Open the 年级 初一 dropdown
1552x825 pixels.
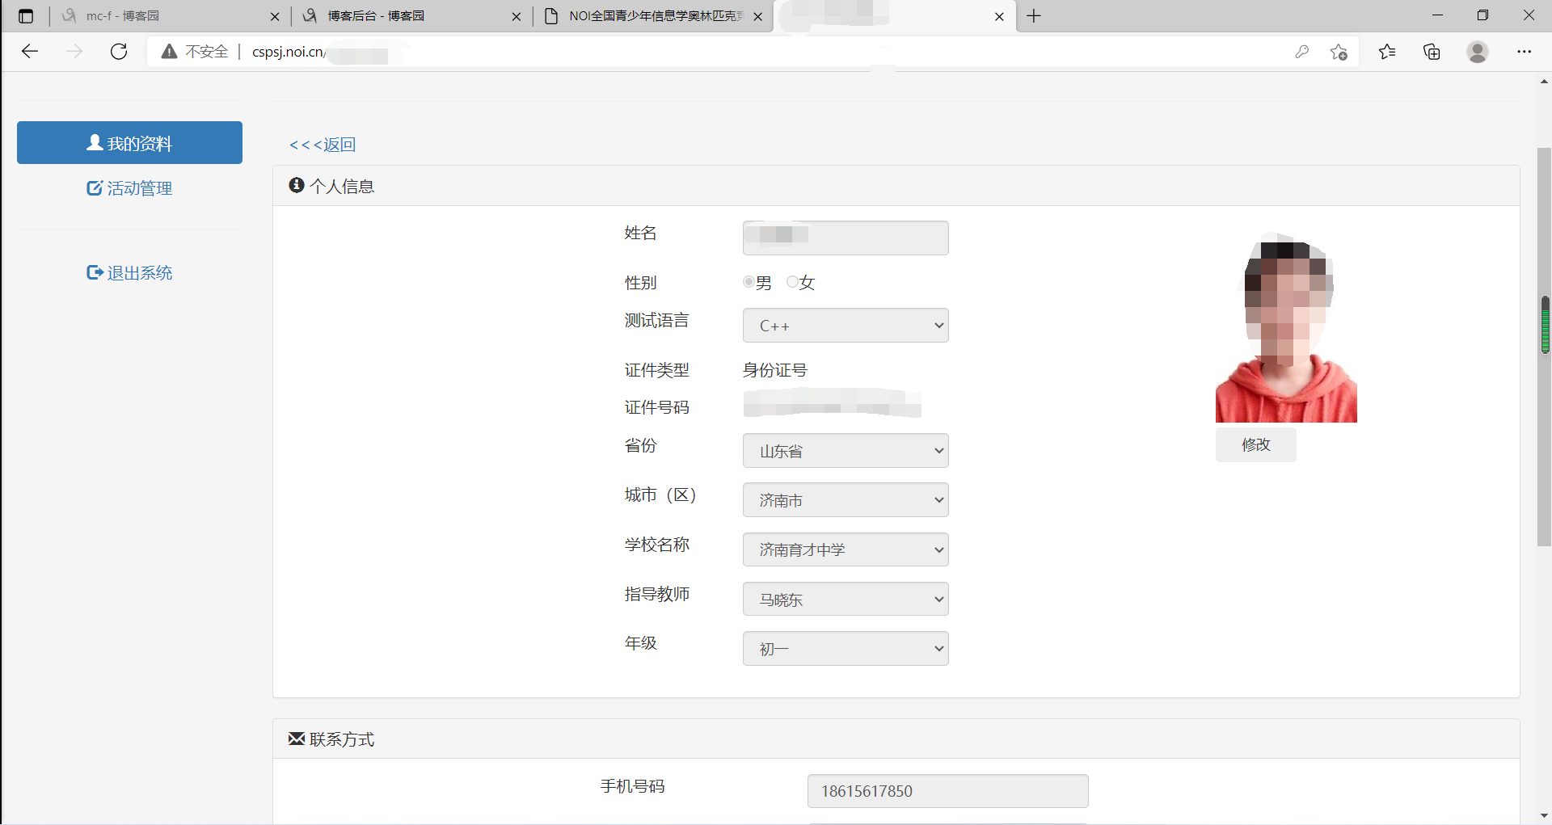[845, 649]
